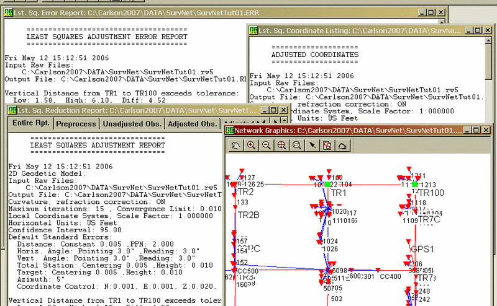Click station label GPS1 in network graphic
Viewport: 497px width, 306px height.
point(422,249)
